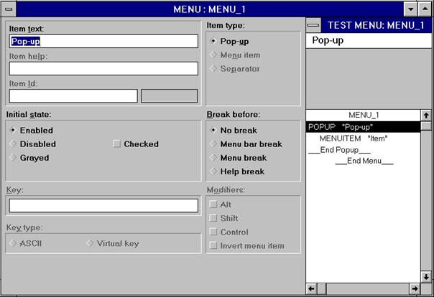Click the minimize arrow in title bar
Screen dimensions: 434x297
(410, 9)
